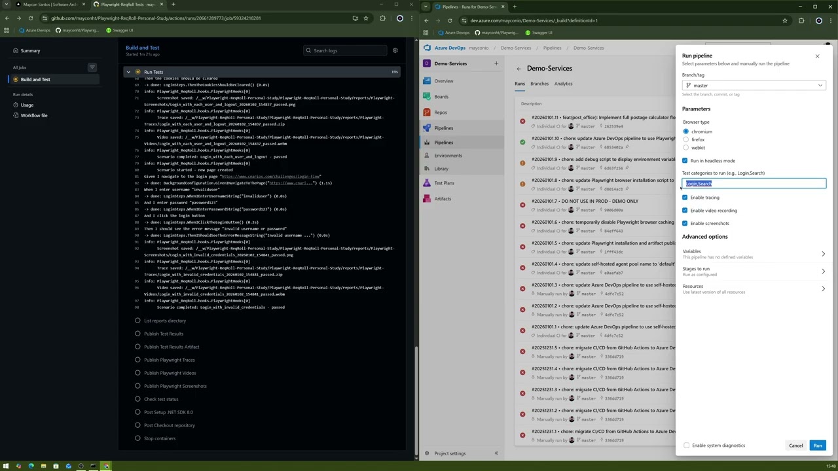
Task: Cancel the Run pipeline panel
Action: (x=795, y=445)
